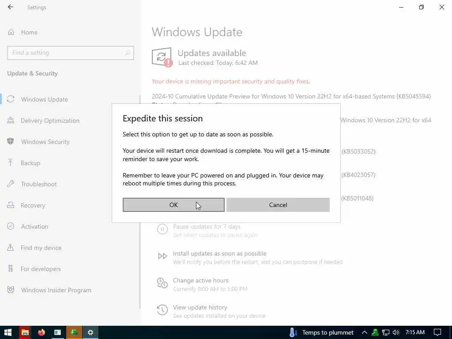The image size is (452, 339).
Task: Open Windows Insider Program settings
Action: [x=56, y=290]
